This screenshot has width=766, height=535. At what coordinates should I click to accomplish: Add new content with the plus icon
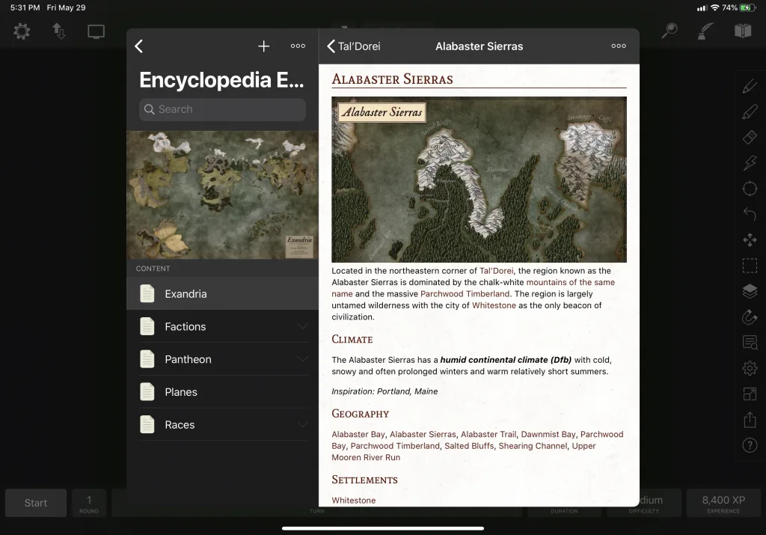click(264, 46)
